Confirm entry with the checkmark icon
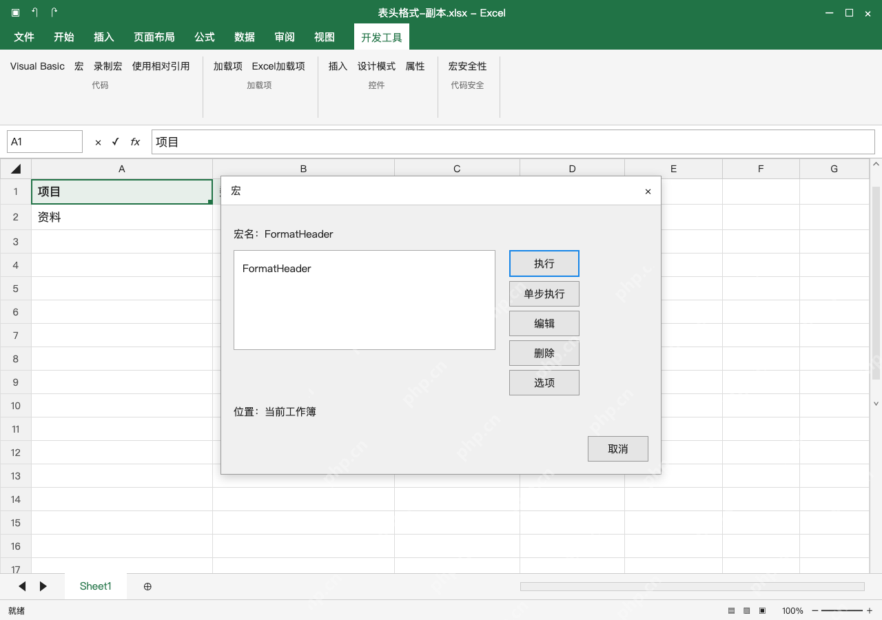This screenshot has width=882, height=620. coord(115,142)
